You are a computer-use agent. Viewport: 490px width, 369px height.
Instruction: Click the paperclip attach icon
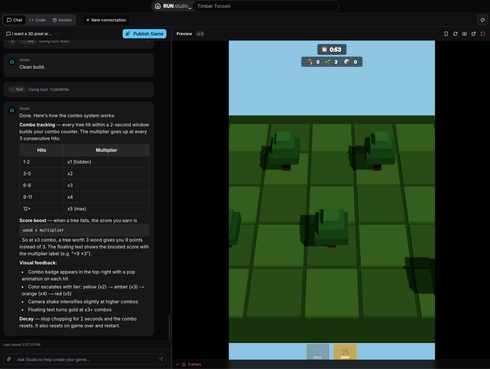coord(9,359)
